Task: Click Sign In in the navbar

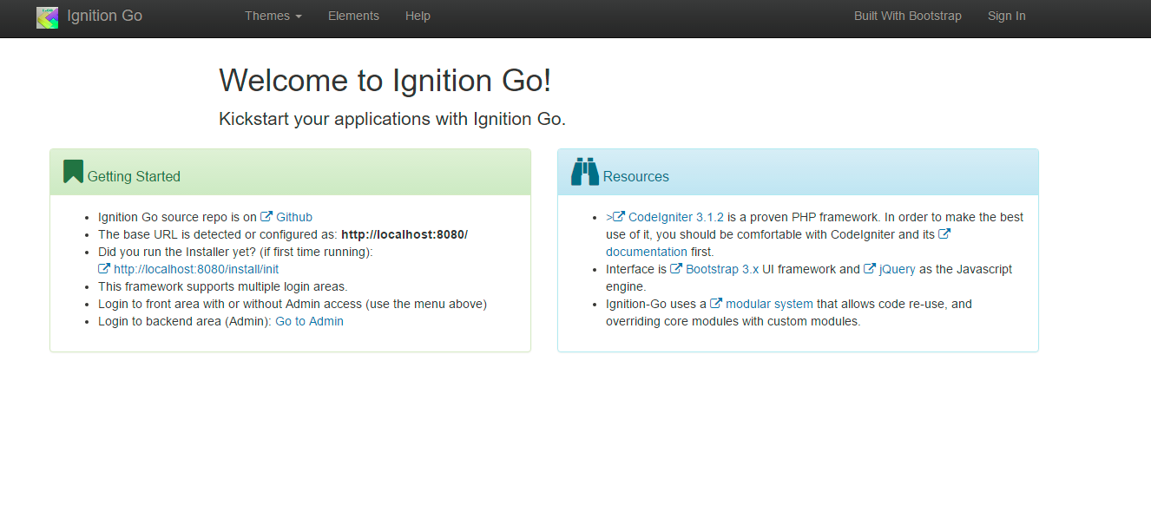Action: coord(1006,16)
